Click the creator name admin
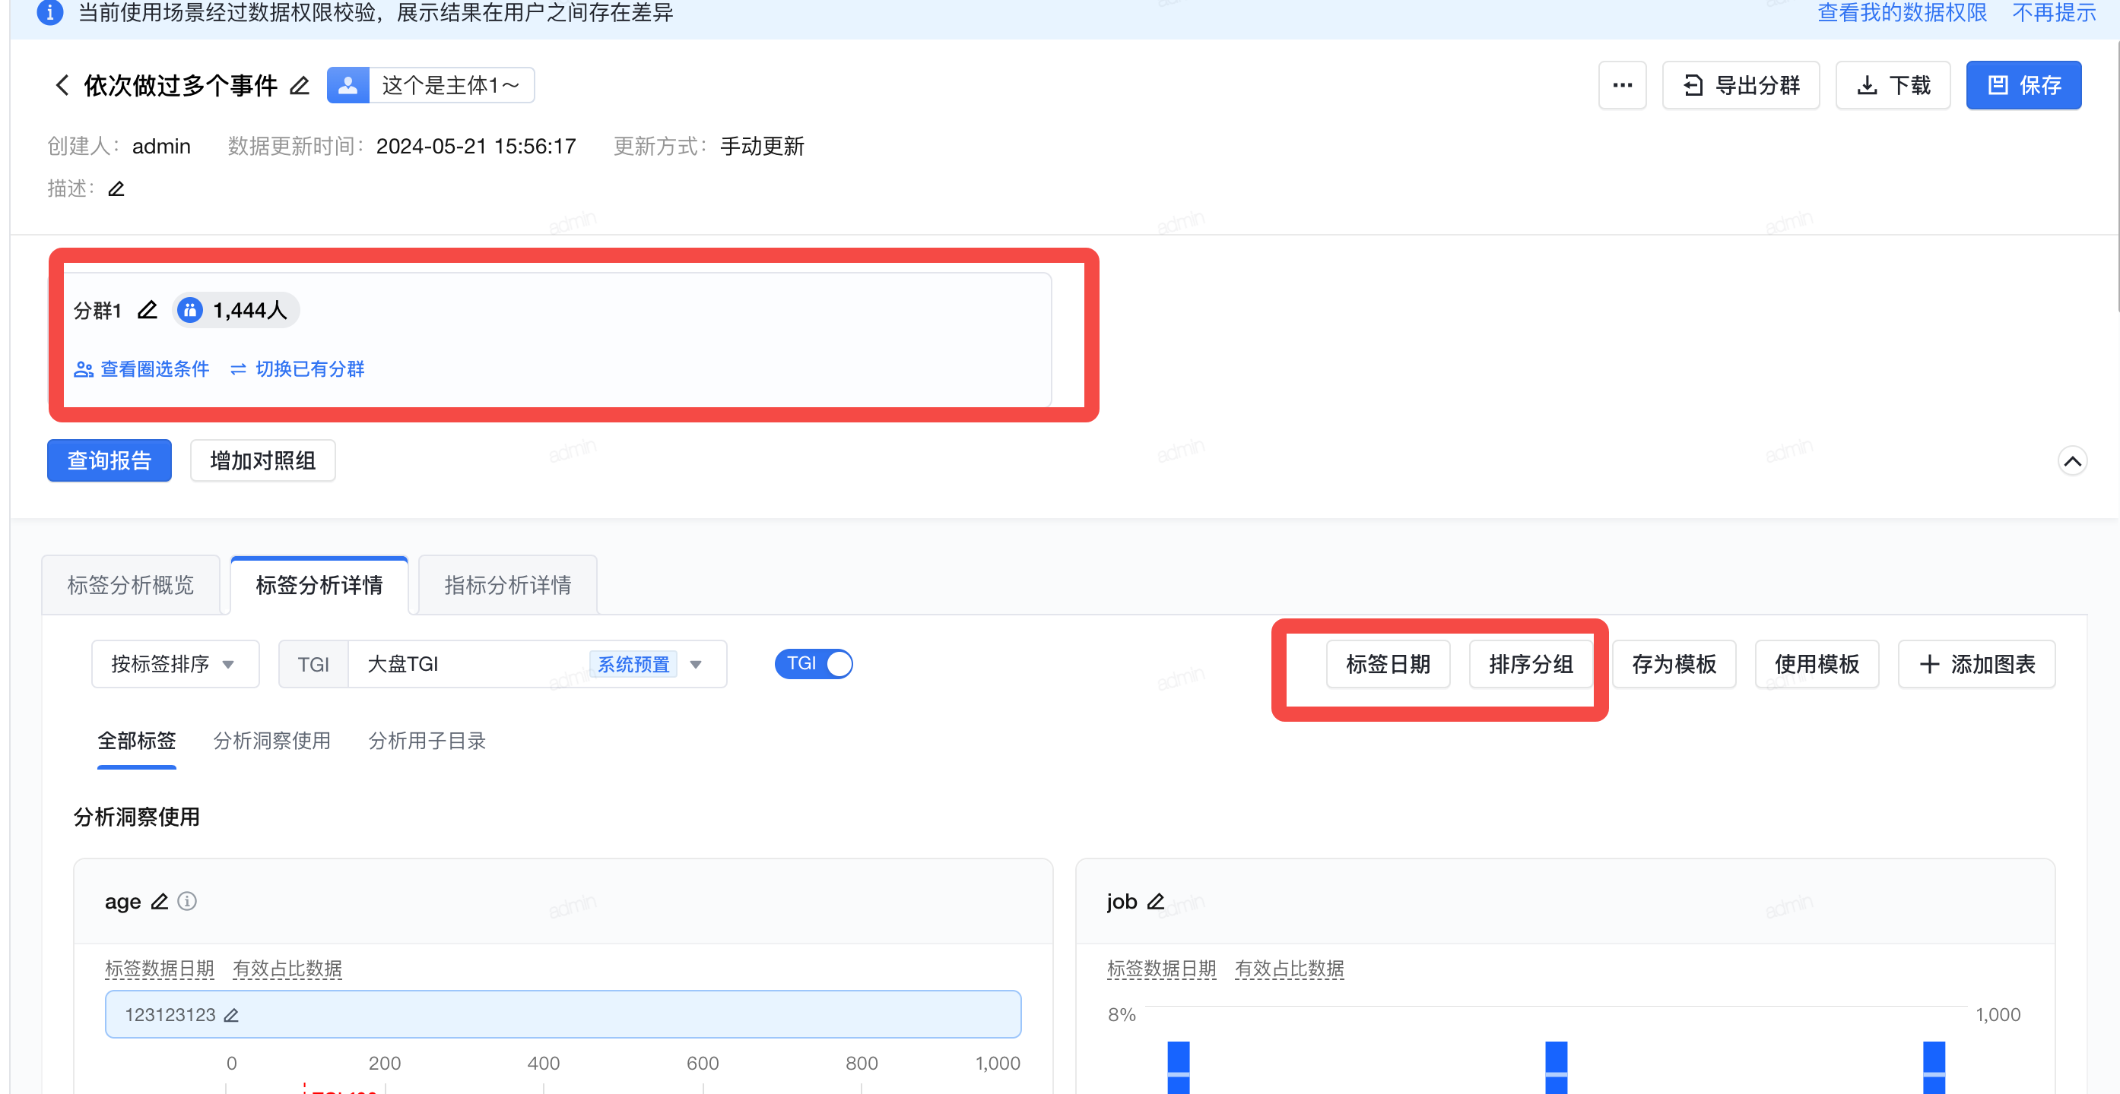The image size is (2120, 1094). [x=161, y=147]
